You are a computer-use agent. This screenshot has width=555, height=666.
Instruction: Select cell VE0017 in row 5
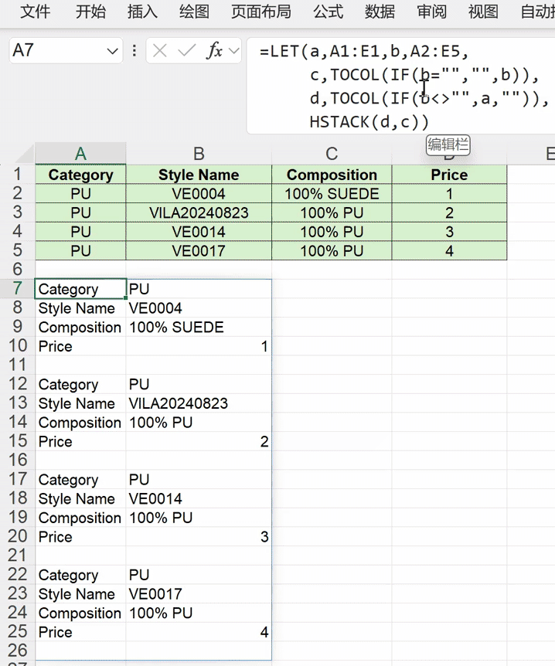(199, 250)
